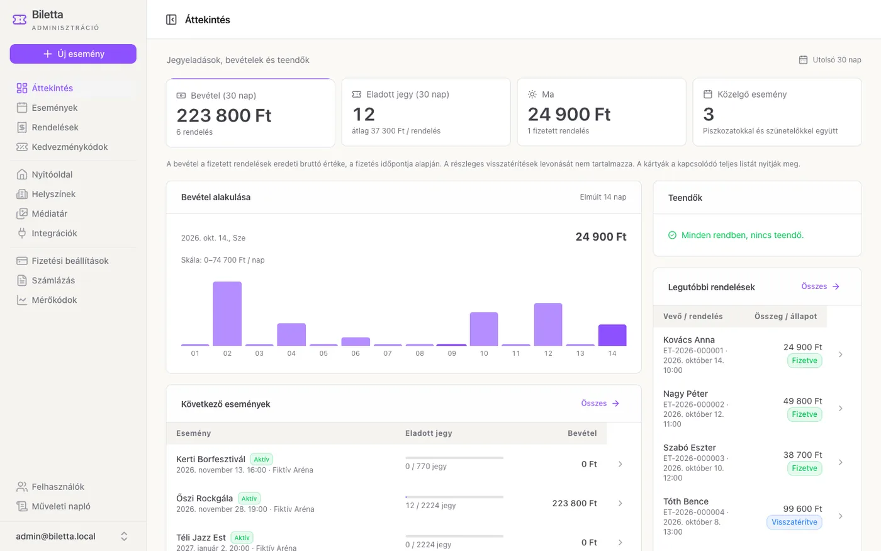Collapse the sidebar with the panel icon
The image size is (881, 551).
pyautogui.click(x=171, y=20)
